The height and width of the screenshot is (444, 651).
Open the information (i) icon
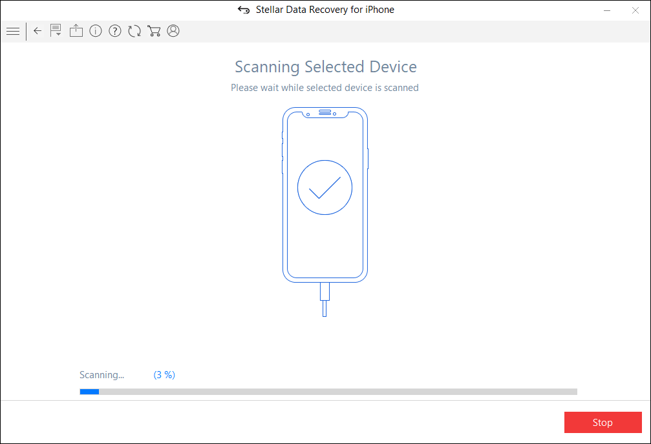[x=96, y=31]
